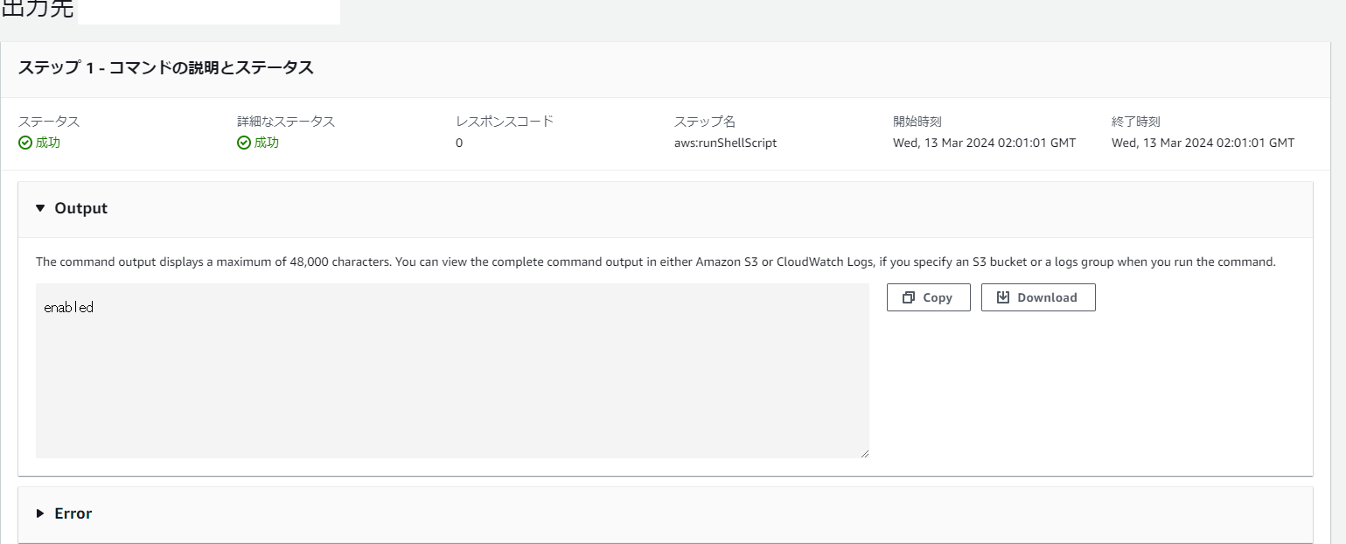The width and height of the screenshot is (1346, 544).
Task: Expand the Error section triangle
Action: (40, 513)
